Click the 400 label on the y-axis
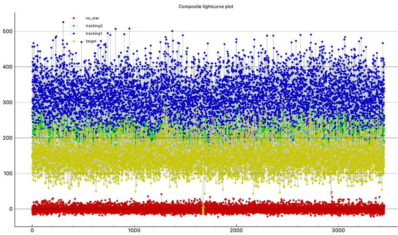398x235 pixels. [7, 67]
